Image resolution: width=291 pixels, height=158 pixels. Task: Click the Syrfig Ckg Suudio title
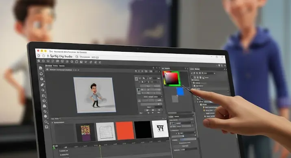(61, 56)
